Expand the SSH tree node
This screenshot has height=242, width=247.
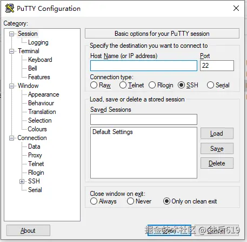(x=22, y=181)
